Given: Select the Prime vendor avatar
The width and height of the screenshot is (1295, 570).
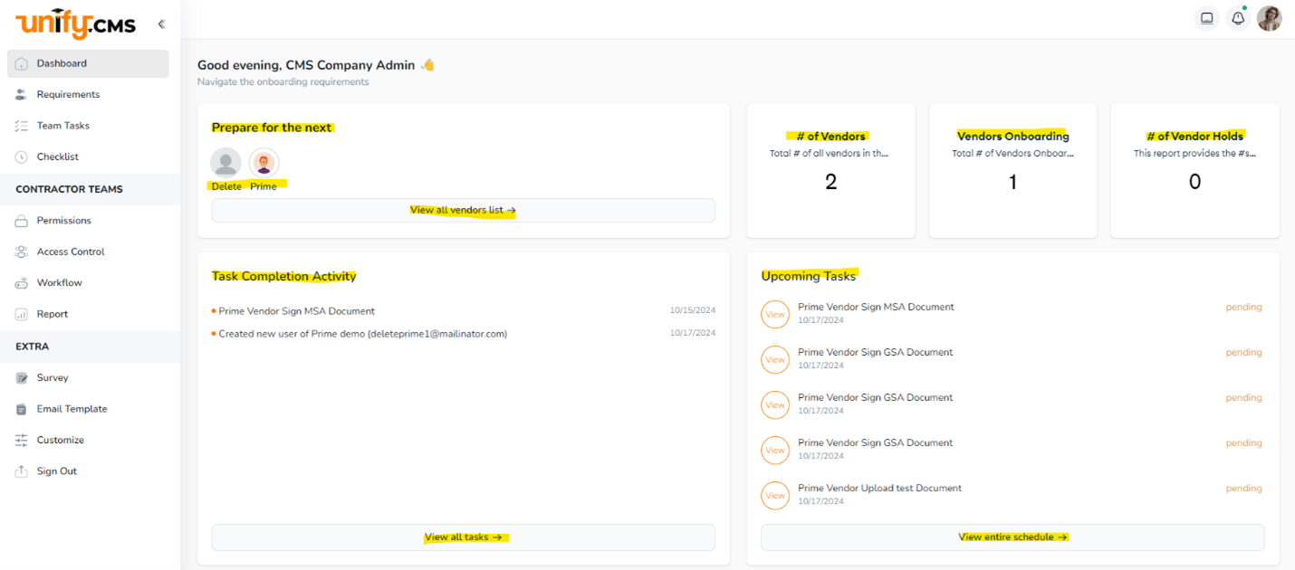Looking at the screenshot, I should coord(264,163).
